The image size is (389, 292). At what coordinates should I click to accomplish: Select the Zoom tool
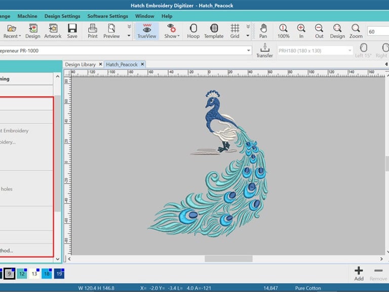(x=356, y=31)
